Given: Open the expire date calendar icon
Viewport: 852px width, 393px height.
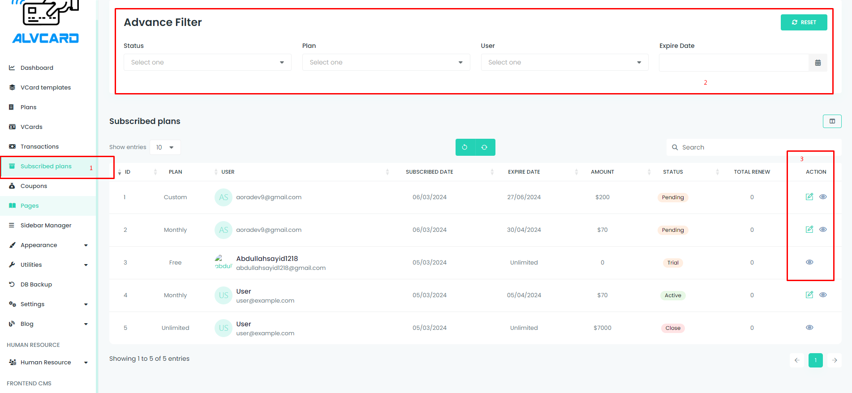Looking at the screenshot, I should (x=818, y=63).
